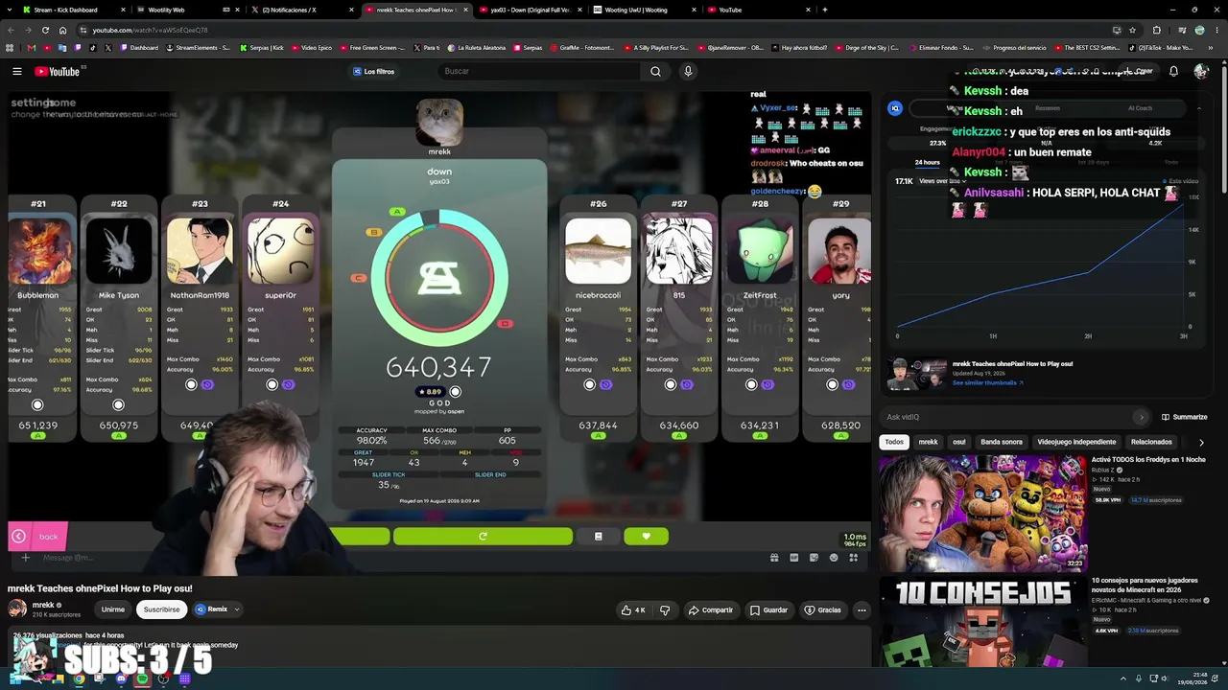Dislike the video with thumbs down
The height and width of the screenshot is (690, 1228).
click(665, 609)
